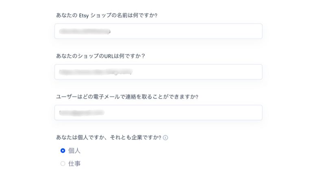The image size is (330, 186).
Task: Click empty right area of shop name field
Action: pos(189,31)
